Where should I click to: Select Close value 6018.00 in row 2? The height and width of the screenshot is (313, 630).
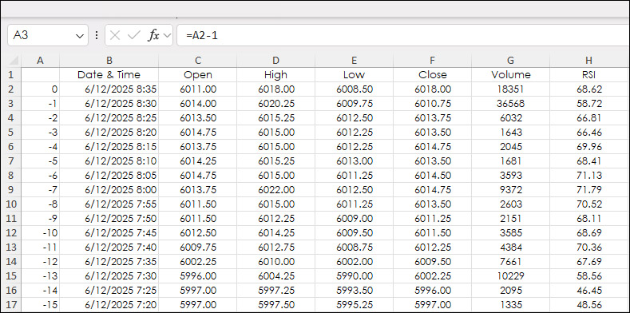pyautogui.click(x=432, y=89)
